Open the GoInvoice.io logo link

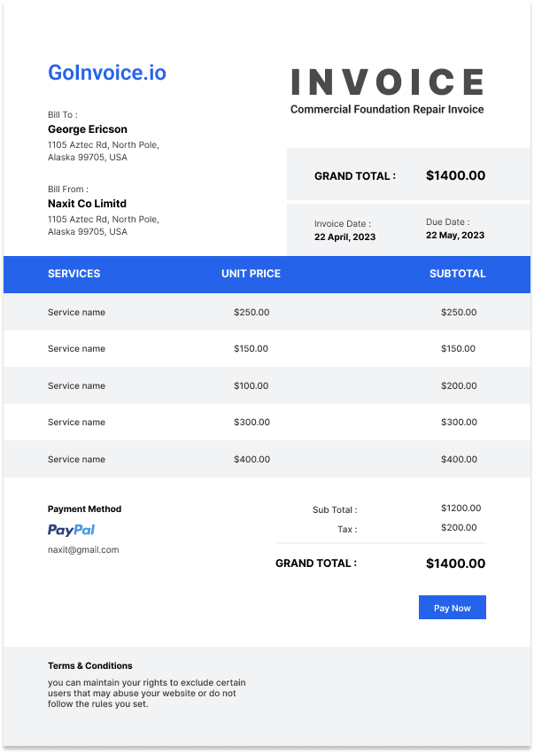point(107,73)
